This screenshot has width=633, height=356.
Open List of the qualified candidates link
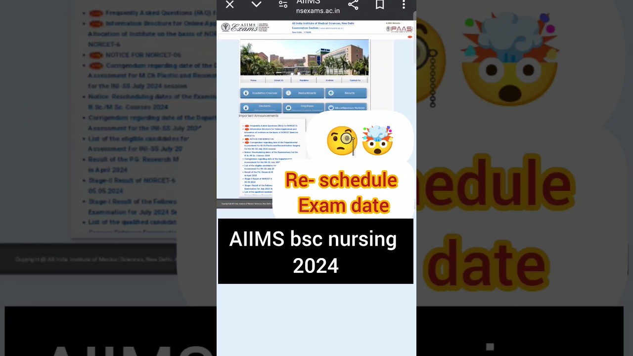259,192
